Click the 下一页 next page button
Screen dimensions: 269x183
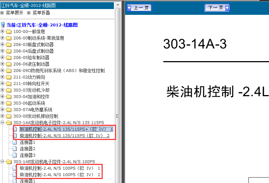click(217, 8)
